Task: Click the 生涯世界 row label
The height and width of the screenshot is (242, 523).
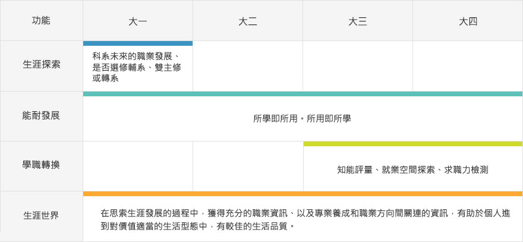Action: pyautogui.click(x=41, y=215)
